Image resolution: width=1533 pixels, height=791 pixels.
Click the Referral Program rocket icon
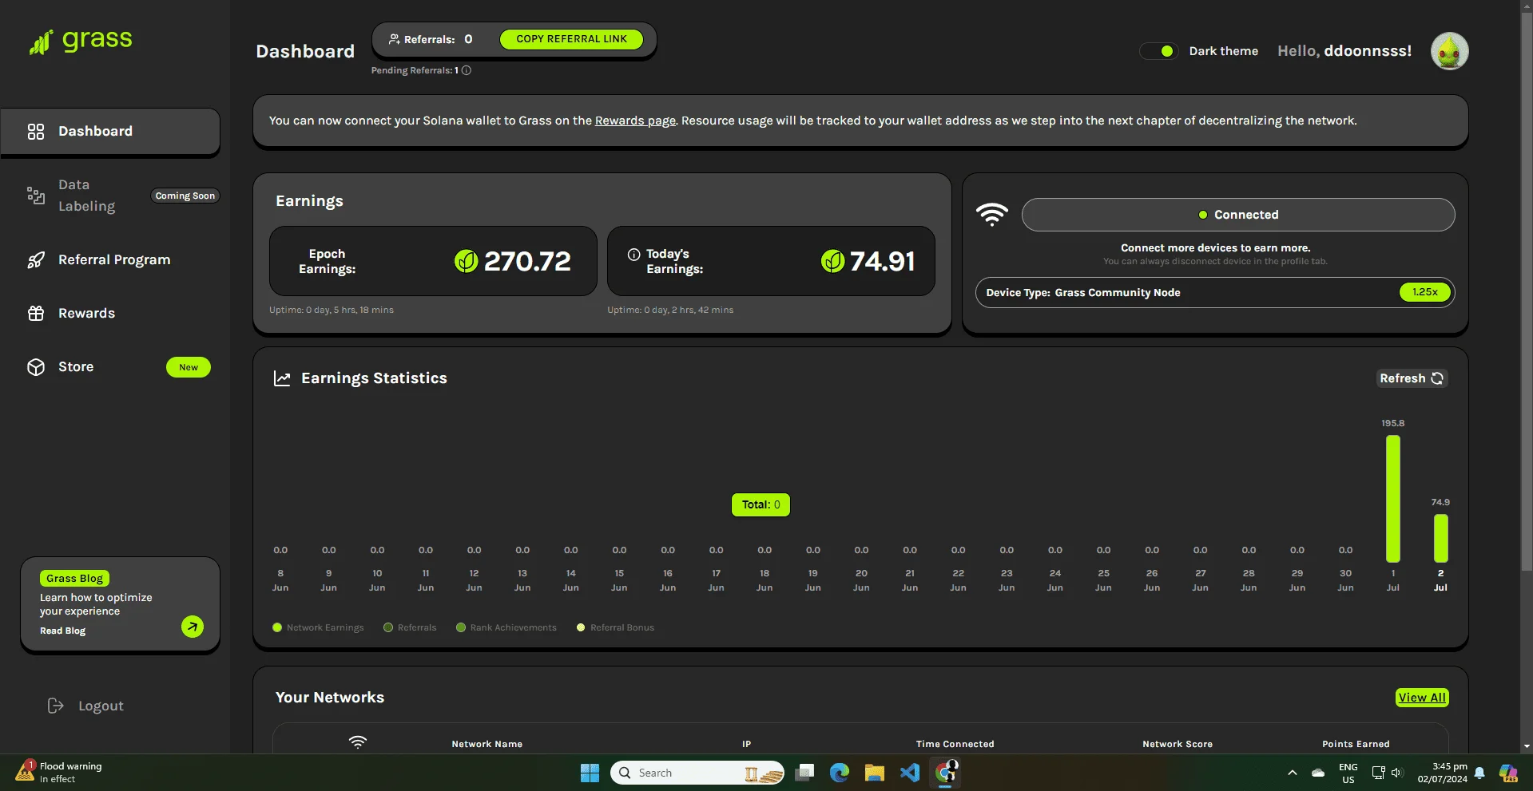tap(36, 260)
